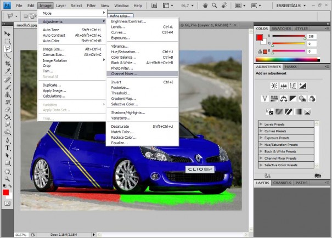
Task: Select the Move tool
Action: click(8, 33)
